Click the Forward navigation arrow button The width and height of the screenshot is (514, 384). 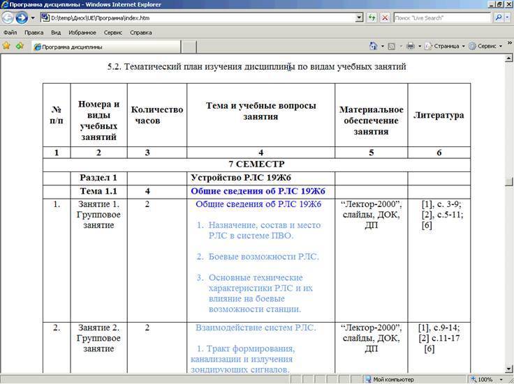tap(22, 17)
